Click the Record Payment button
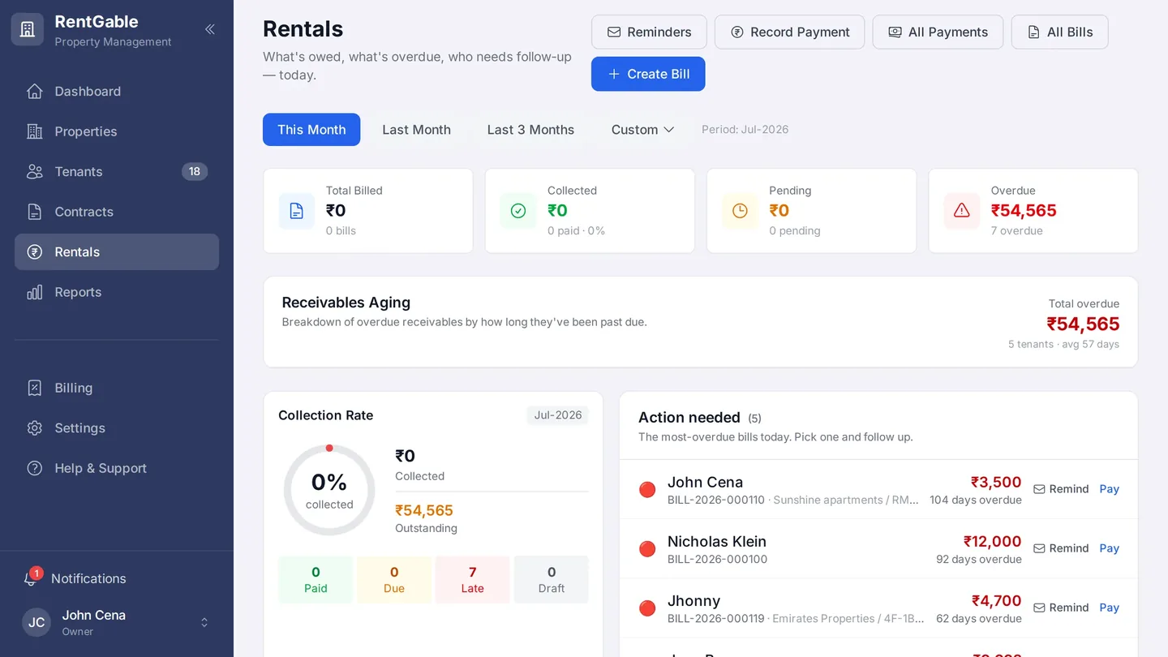The height and width of the screenshot is (657, 1168). click(789, 32)
